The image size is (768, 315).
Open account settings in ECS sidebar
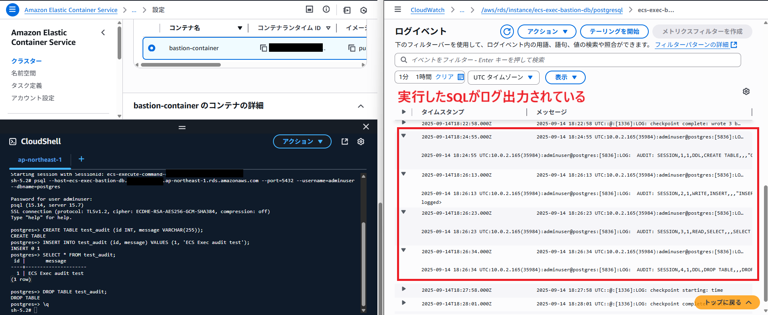[x=33, y=98]
